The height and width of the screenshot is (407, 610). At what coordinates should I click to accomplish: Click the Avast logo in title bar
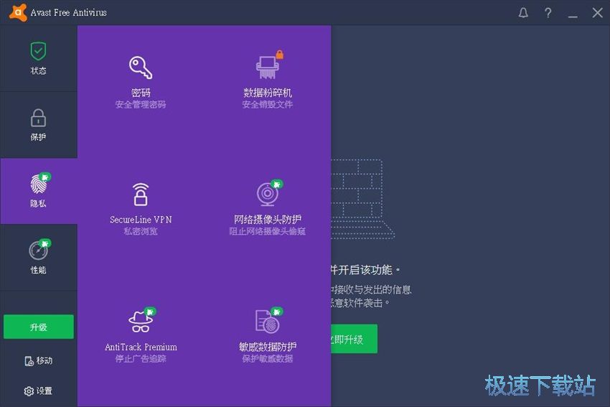click(x=18, y=12)
